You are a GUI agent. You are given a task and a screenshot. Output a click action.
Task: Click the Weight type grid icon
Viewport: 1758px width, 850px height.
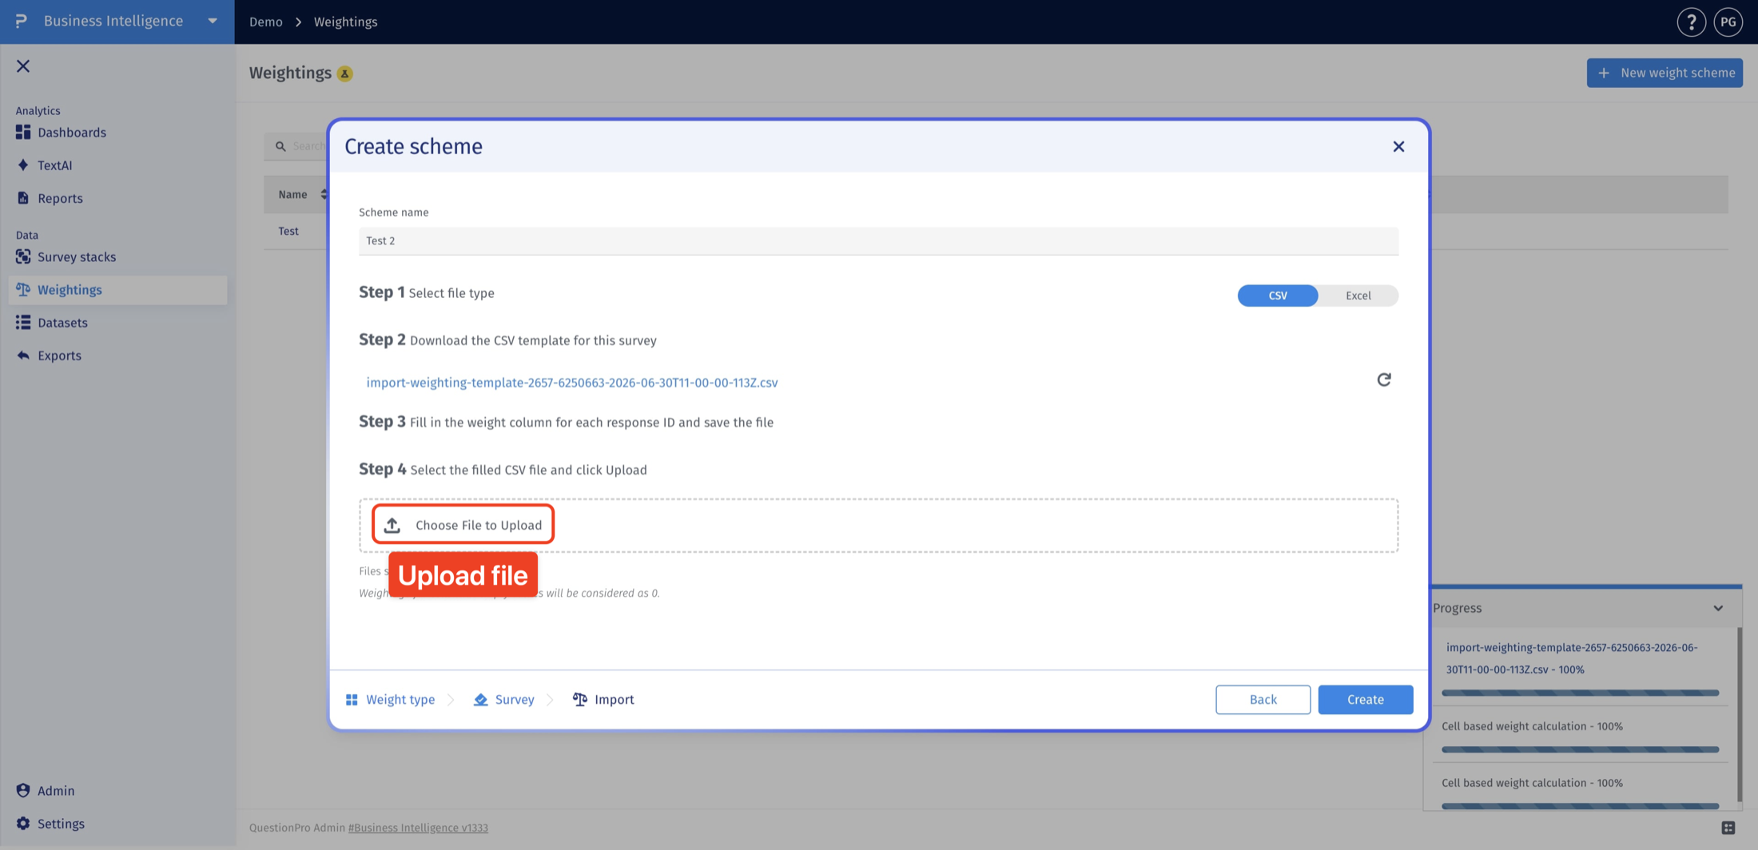click(x=352, y=700)
